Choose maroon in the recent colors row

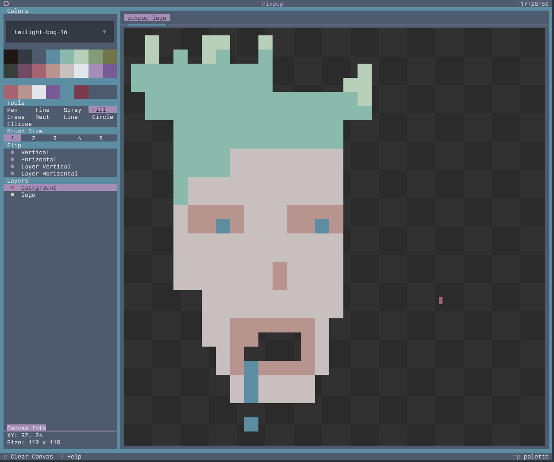tap(81, 92)
